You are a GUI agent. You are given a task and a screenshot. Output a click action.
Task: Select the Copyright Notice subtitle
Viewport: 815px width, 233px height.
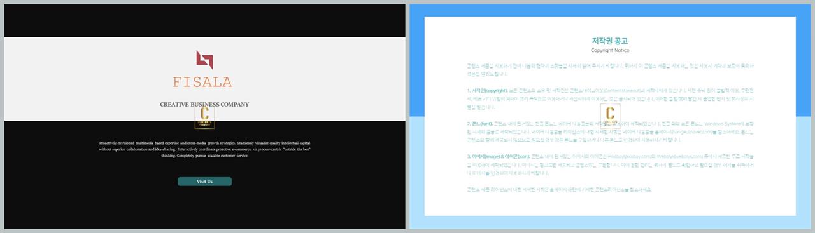pyautogui.click(x=610, y=50)
